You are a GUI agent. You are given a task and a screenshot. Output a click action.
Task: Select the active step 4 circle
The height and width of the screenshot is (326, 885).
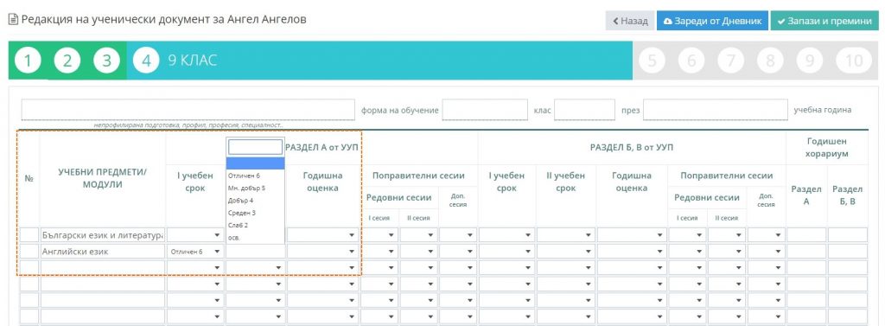pyautogui.click(x=147, y=61)
